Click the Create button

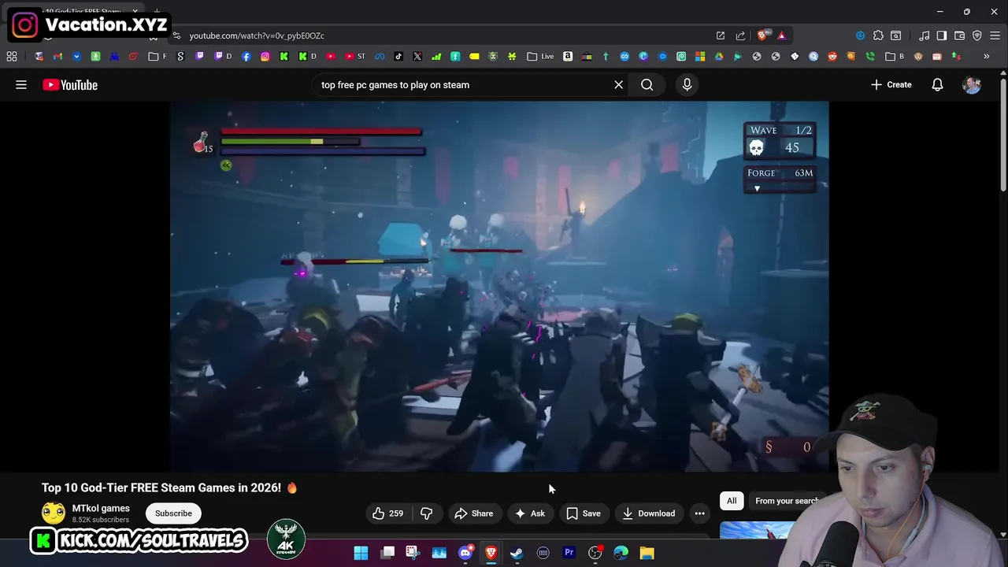pos(891,85)
